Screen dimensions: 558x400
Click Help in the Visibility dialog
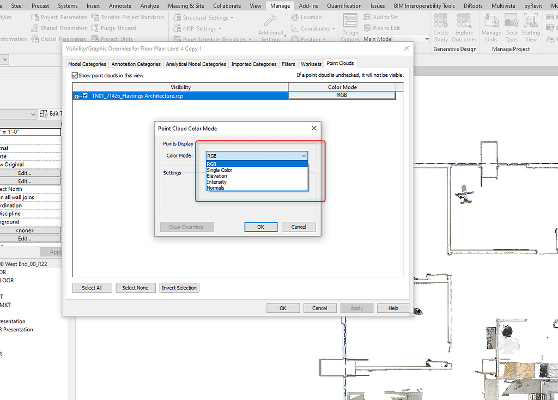click(393, 307)
